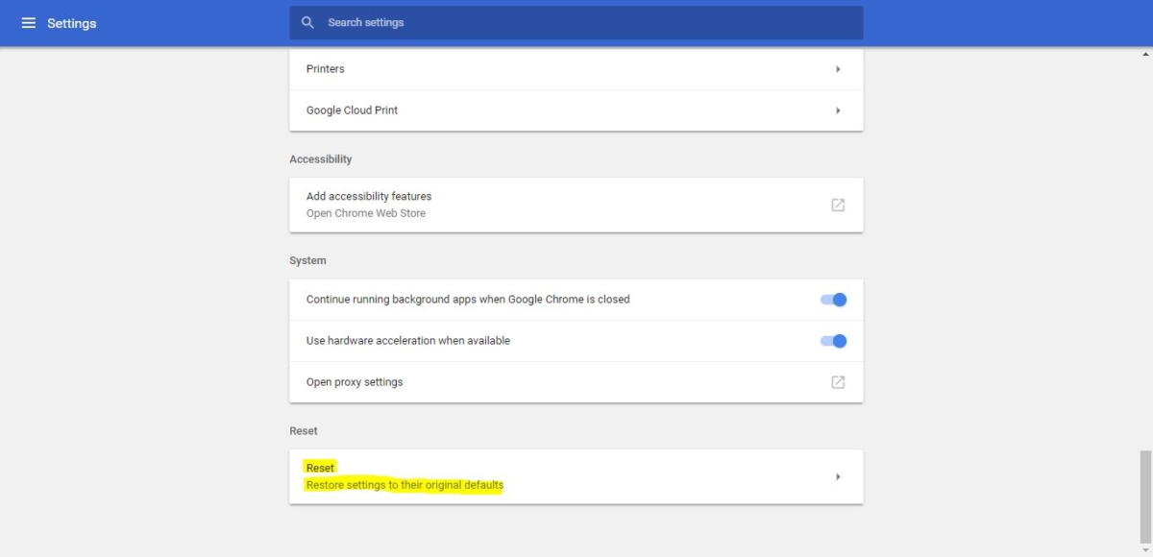Image resolution: width=1153 pixels, height=557 pixels.
Task: Click the Settings title text
Action: click(x=72, y=23)
